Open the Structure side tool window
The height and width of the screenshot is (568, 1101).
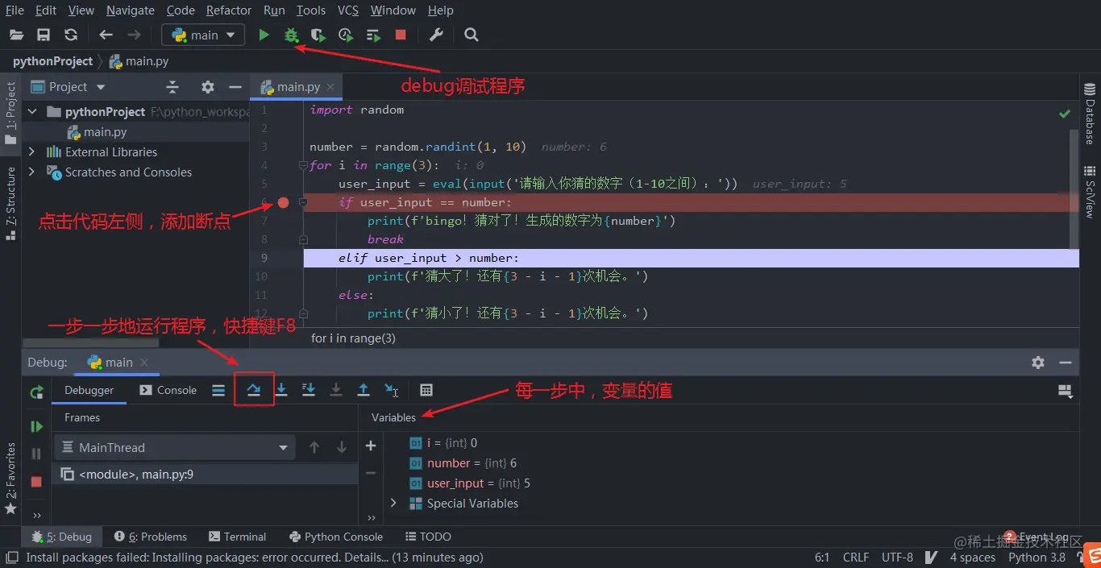click(10, 204)
